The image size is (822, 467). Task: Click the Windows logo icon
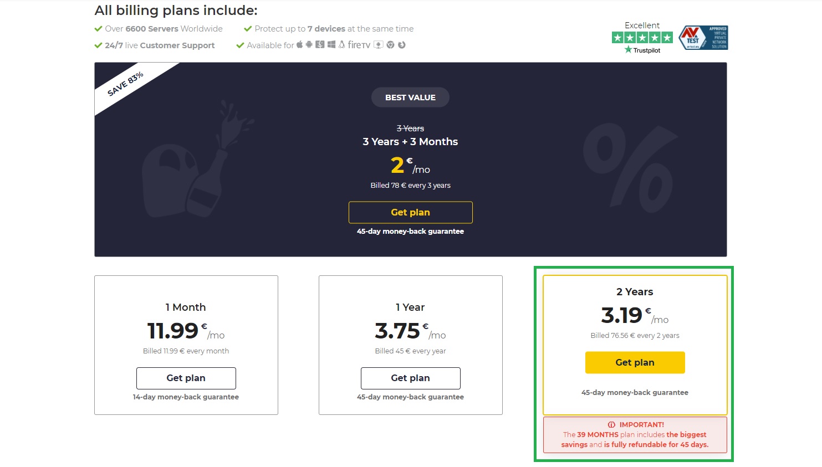coord(331,45)
